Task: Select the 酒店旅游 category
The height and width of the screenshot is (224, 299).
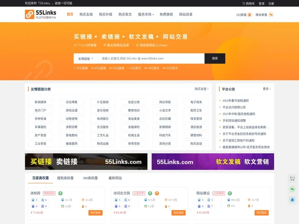Action: pos(196,127)
